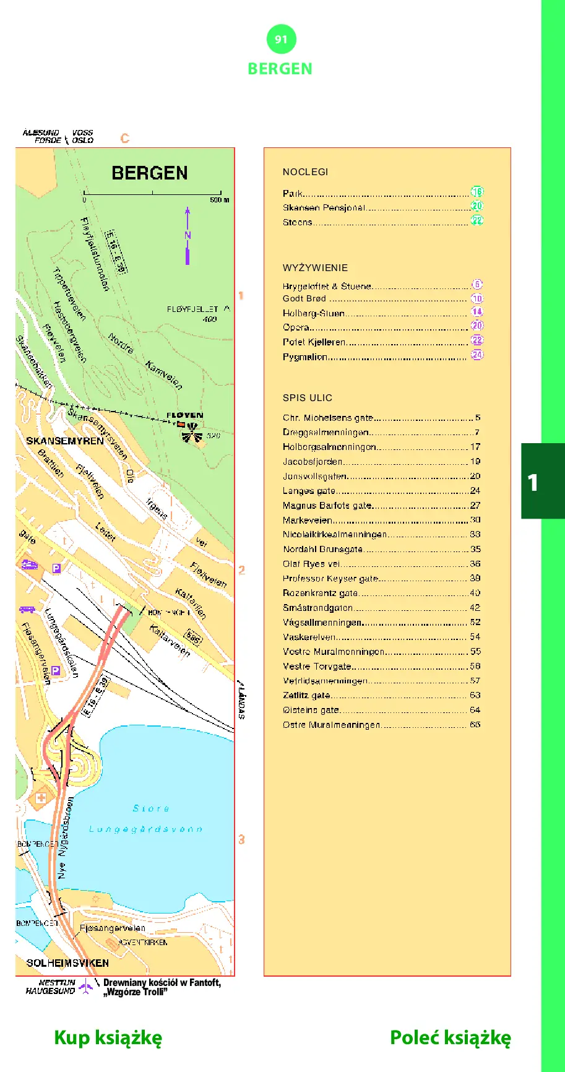Click the Drewniany kościół w Fantoft caption
565x1072 pixels.
pos(162,987)
